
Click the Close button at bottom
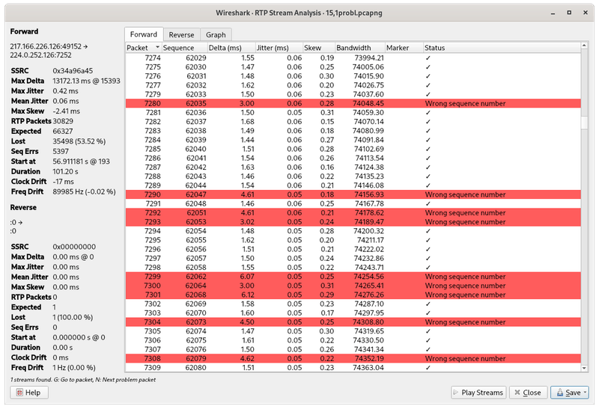pos(529,393)
